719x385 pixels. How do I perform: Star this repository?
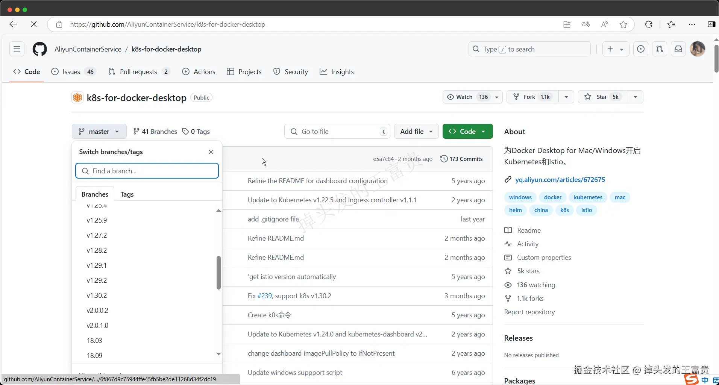tap(603, 97)
